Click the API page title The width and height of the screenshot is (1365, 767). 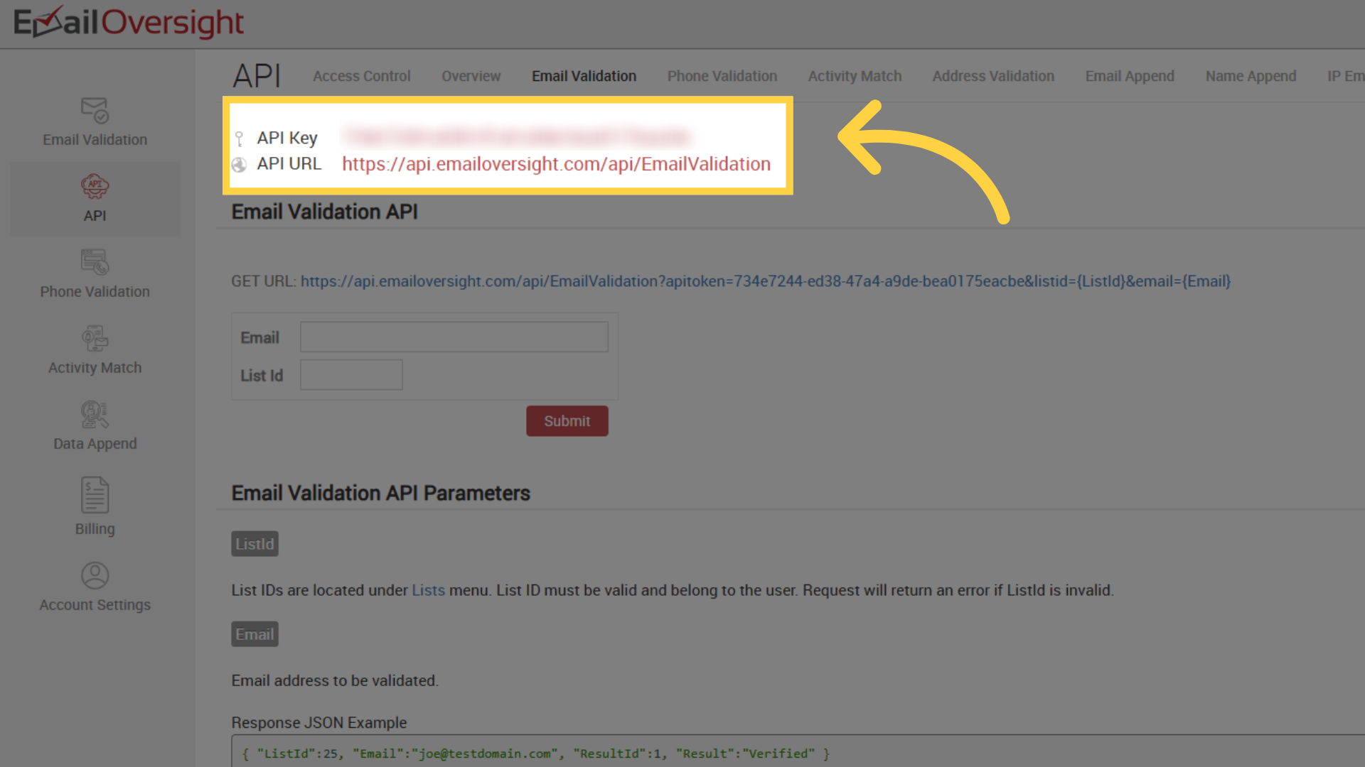257,76
